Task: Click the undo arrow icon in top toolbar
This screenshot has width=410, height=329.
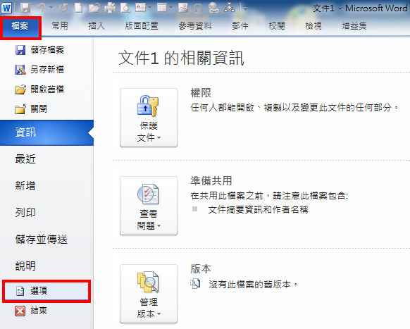Action: [42, 8]
